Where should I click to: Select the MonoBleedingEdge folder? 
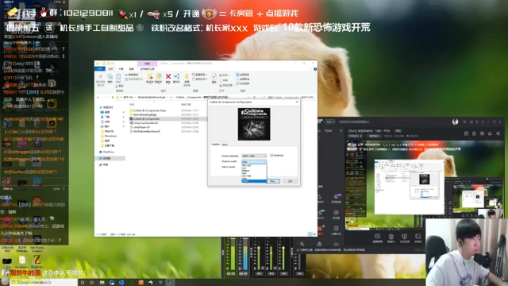(143, 114)
